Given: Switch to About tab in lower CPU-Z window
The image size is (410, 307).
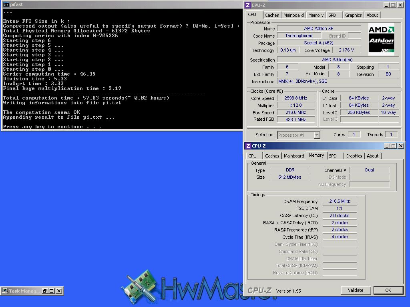Looking at the screenshot, I should tap(373, 156).
